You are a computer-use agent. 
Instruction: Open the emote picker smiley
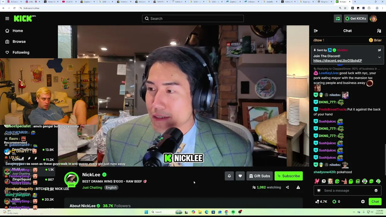pyautogui.click(x=376, y=190)
